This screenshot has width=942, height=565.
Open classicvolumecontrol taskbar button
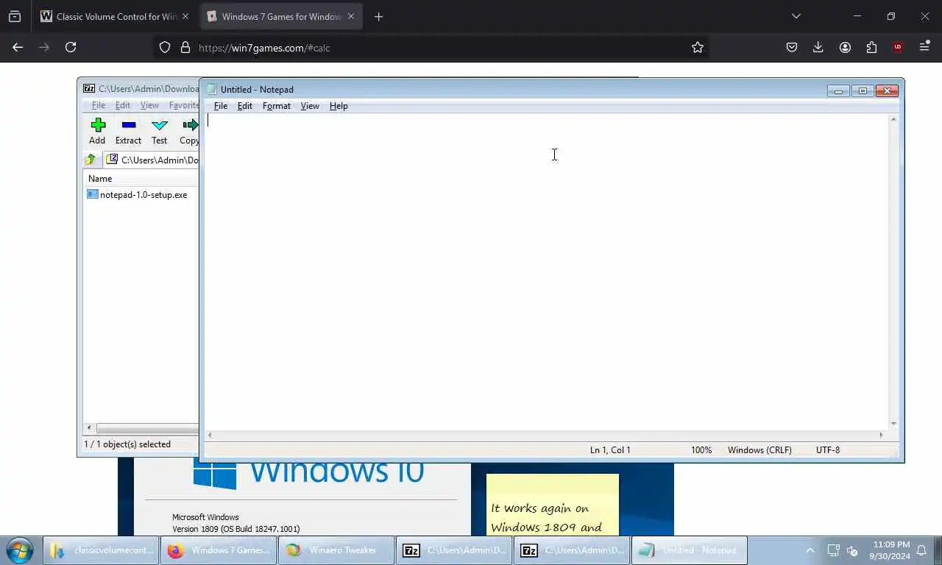pyautogui.click(x=101, y=550)
